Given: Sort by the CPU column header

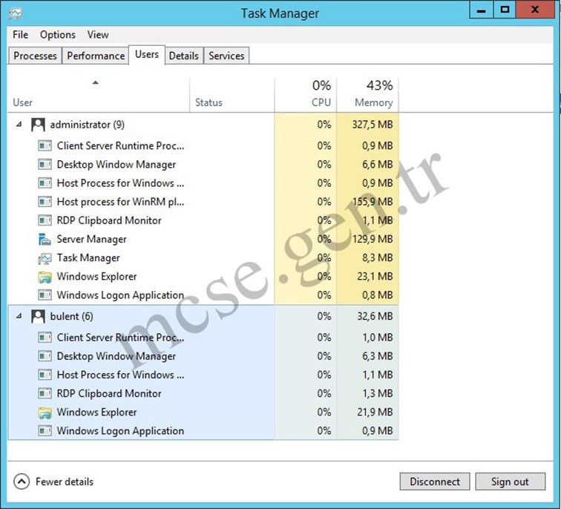Looking at the screenshot, I should 306,95.
